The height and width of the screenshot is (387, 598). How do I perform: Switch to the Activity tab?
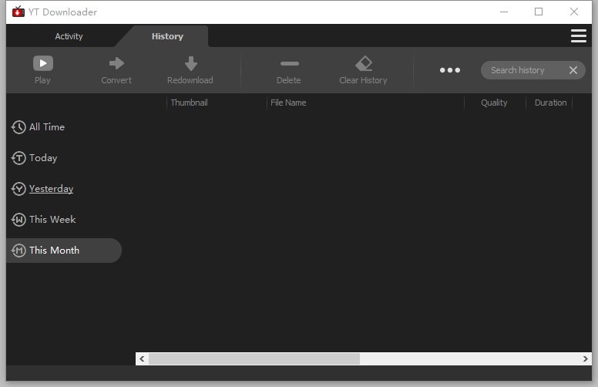69,36
